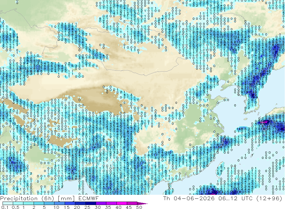This screenshot has height=209, width=285.
Task: Click the 15–20 mm legend color segment
Action: 70,203
